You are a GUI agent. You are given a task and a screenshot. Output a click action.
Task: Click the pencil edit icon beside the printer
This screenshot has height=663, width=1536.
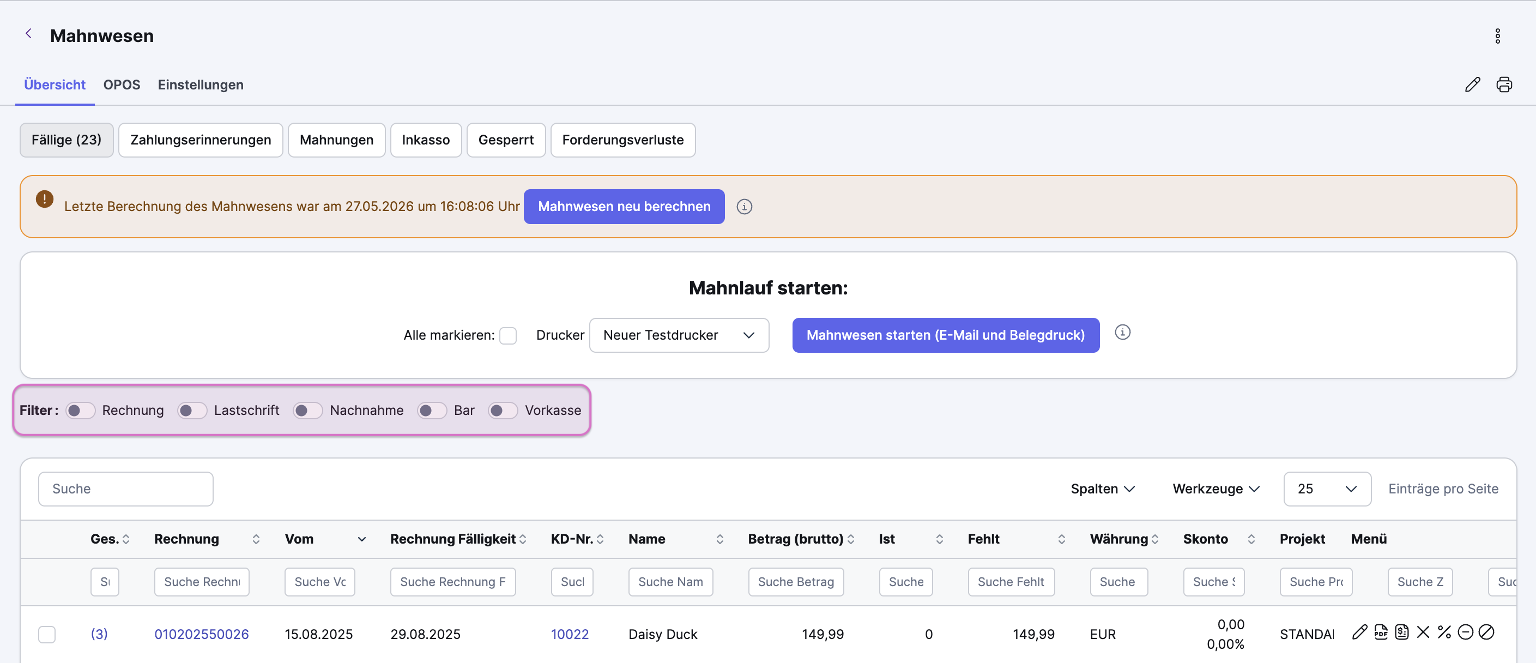tap(1472, 85)
